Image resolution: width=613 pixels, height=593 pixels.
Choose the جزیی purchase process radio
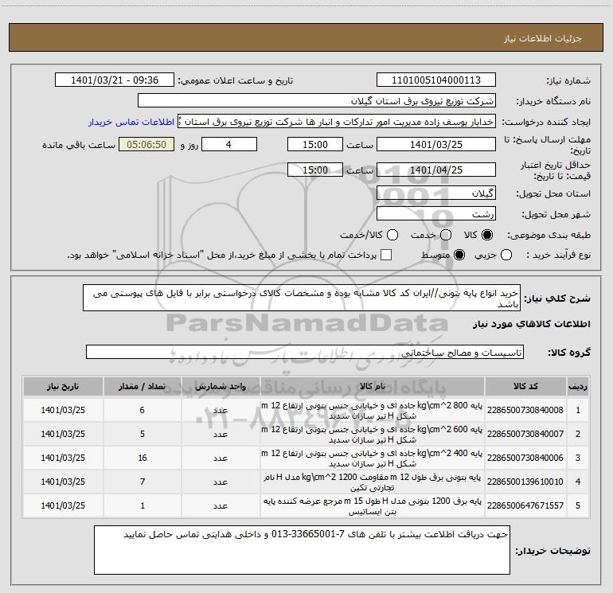click(506, 255)
